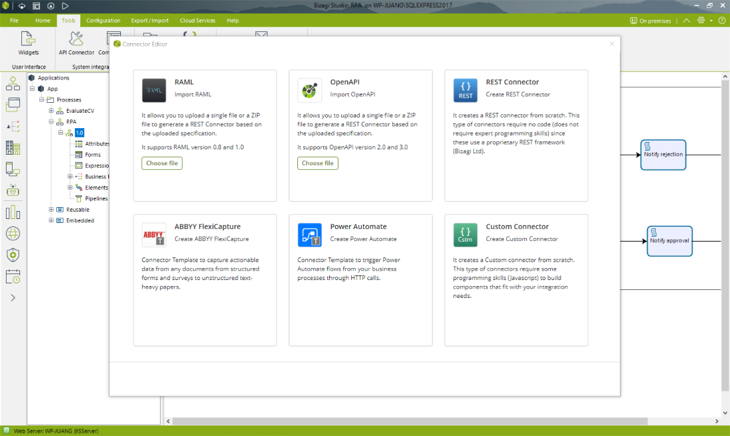This screenshot has height=436, width=730.
Task: Click the Power Automate icon
Action: coord(310,235)
